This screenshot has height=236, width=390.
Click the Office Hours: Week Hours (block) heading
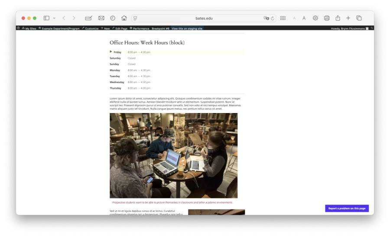pyautogui.click(x=147, y=42)
